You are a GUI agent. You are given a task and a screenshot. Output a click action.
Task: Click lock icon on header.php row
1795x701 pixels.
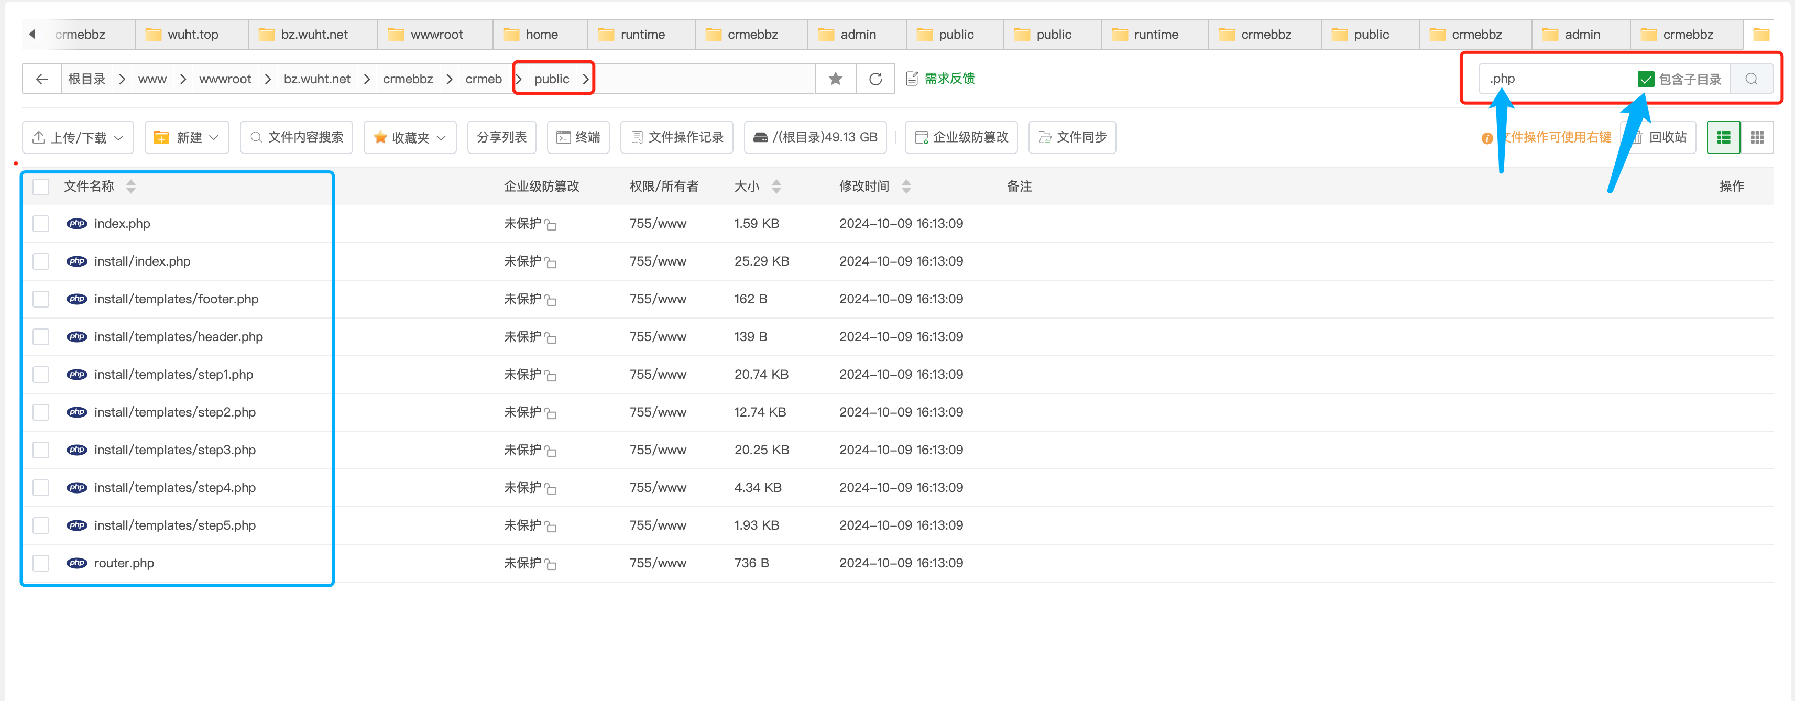(x=551, y=337)
